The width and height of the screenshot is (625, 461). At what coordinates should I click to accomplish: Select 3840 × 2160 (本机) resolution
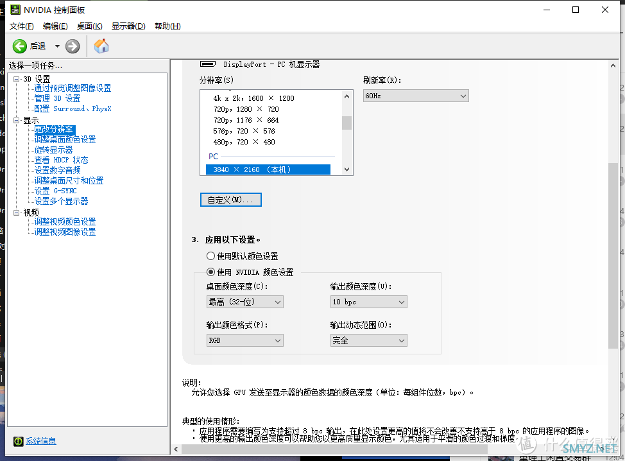268,170
